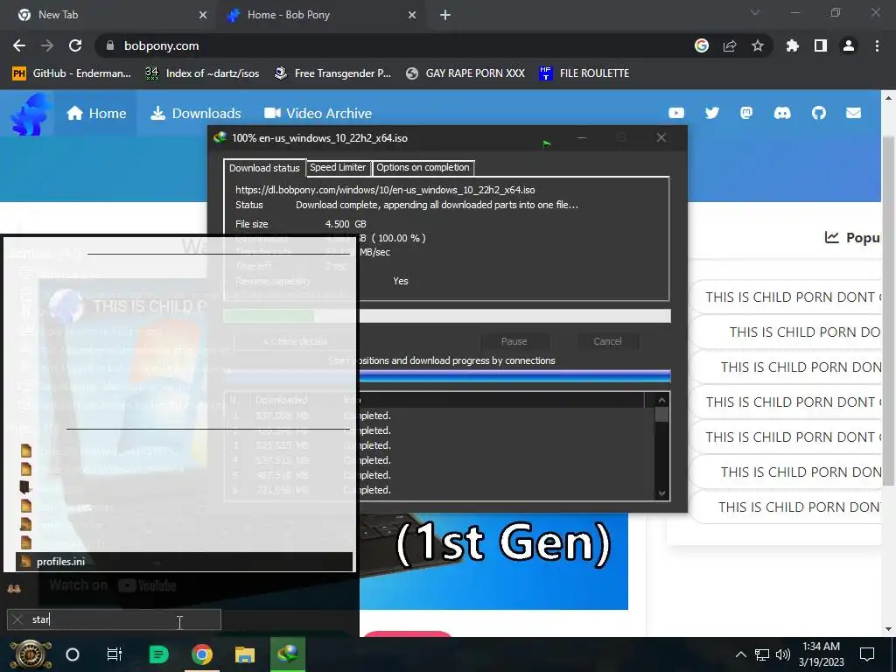This screenshot has height=672, width=896.
Task: Open the Video Archive navigation item
Action: [318, 113]
